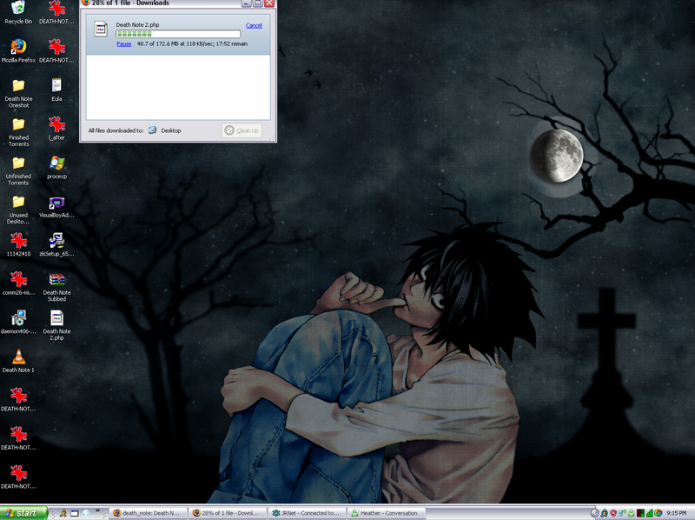Image resolution: width=695 pixels, height=520 pixels.
Task: Open the Finished Torrents folder
Action: point(18,132)
